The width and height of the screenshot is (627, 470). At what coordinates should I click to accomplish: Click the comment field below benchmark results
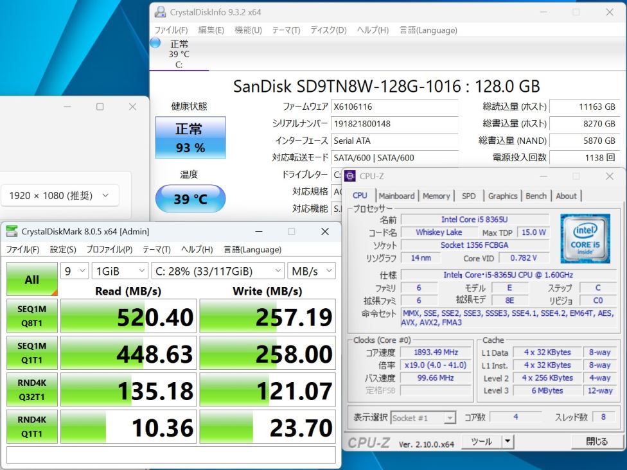[171, 455]
